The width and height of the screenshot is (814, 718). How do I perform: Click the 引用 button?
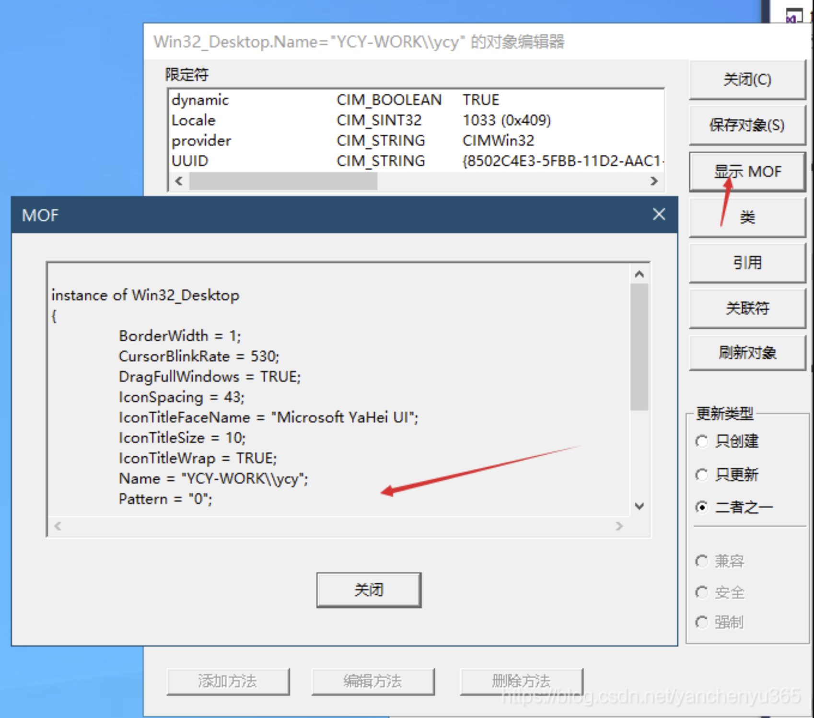pyautogui.click(x=747, y=262)
